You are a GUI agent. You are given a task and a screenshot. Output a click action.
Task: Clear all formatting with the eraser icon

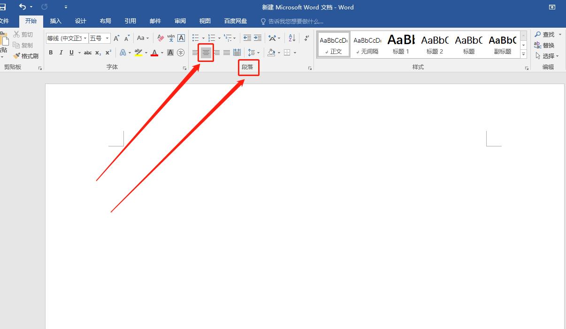[161, 38]
